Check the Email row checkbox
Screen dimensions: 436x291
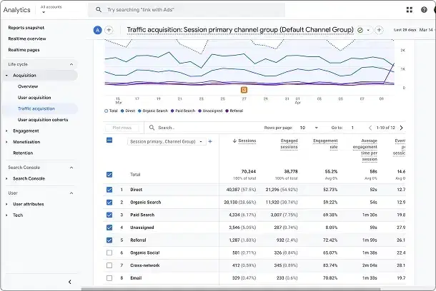point(109,277)
